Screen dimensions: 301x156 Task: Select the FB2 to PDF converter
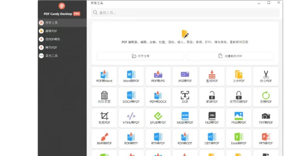click(212, 118)
